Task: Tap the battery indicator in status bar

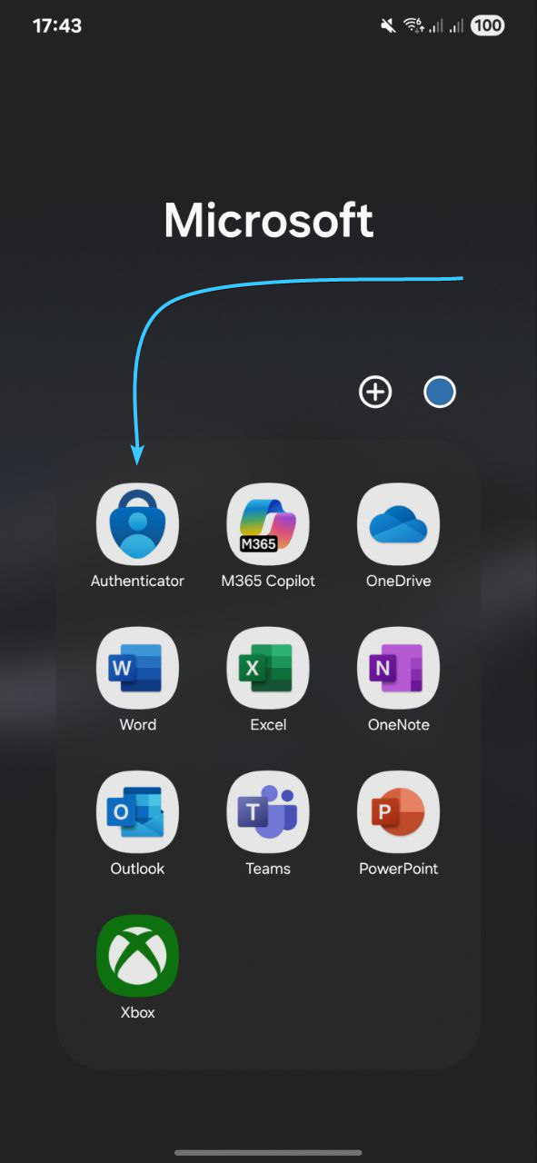Action: point(488,25)
